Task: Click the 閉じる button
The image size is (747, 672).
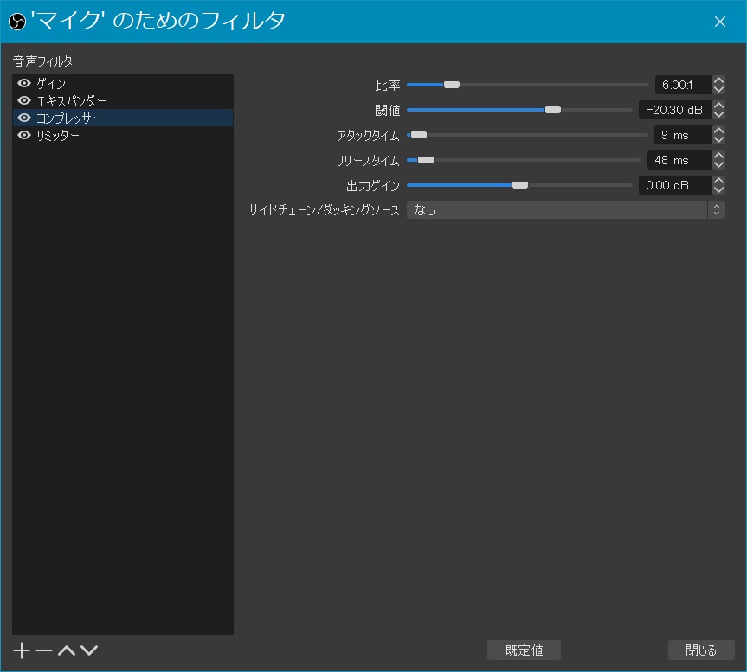Action: coord(701,650)
